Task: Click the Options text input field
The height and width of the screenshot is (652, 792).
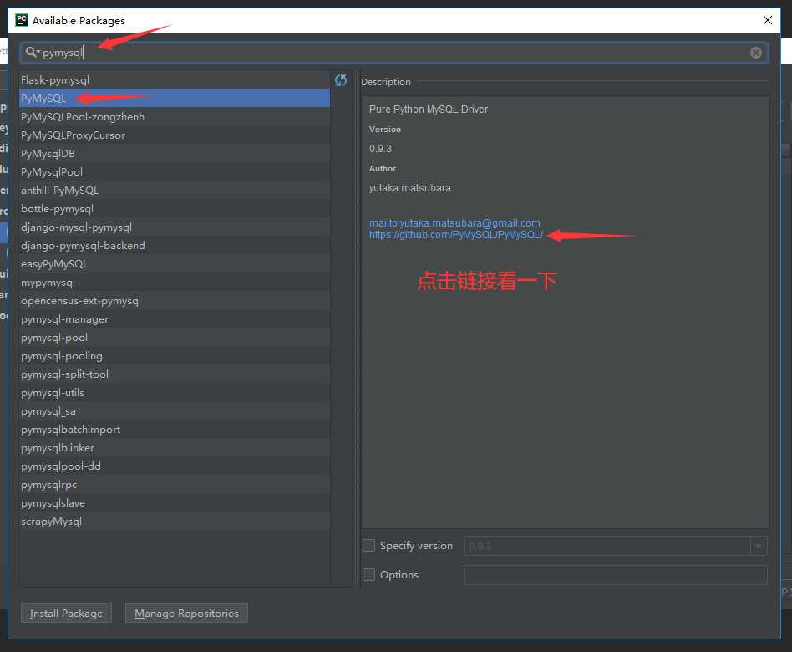Action: [x=615, y=575]
